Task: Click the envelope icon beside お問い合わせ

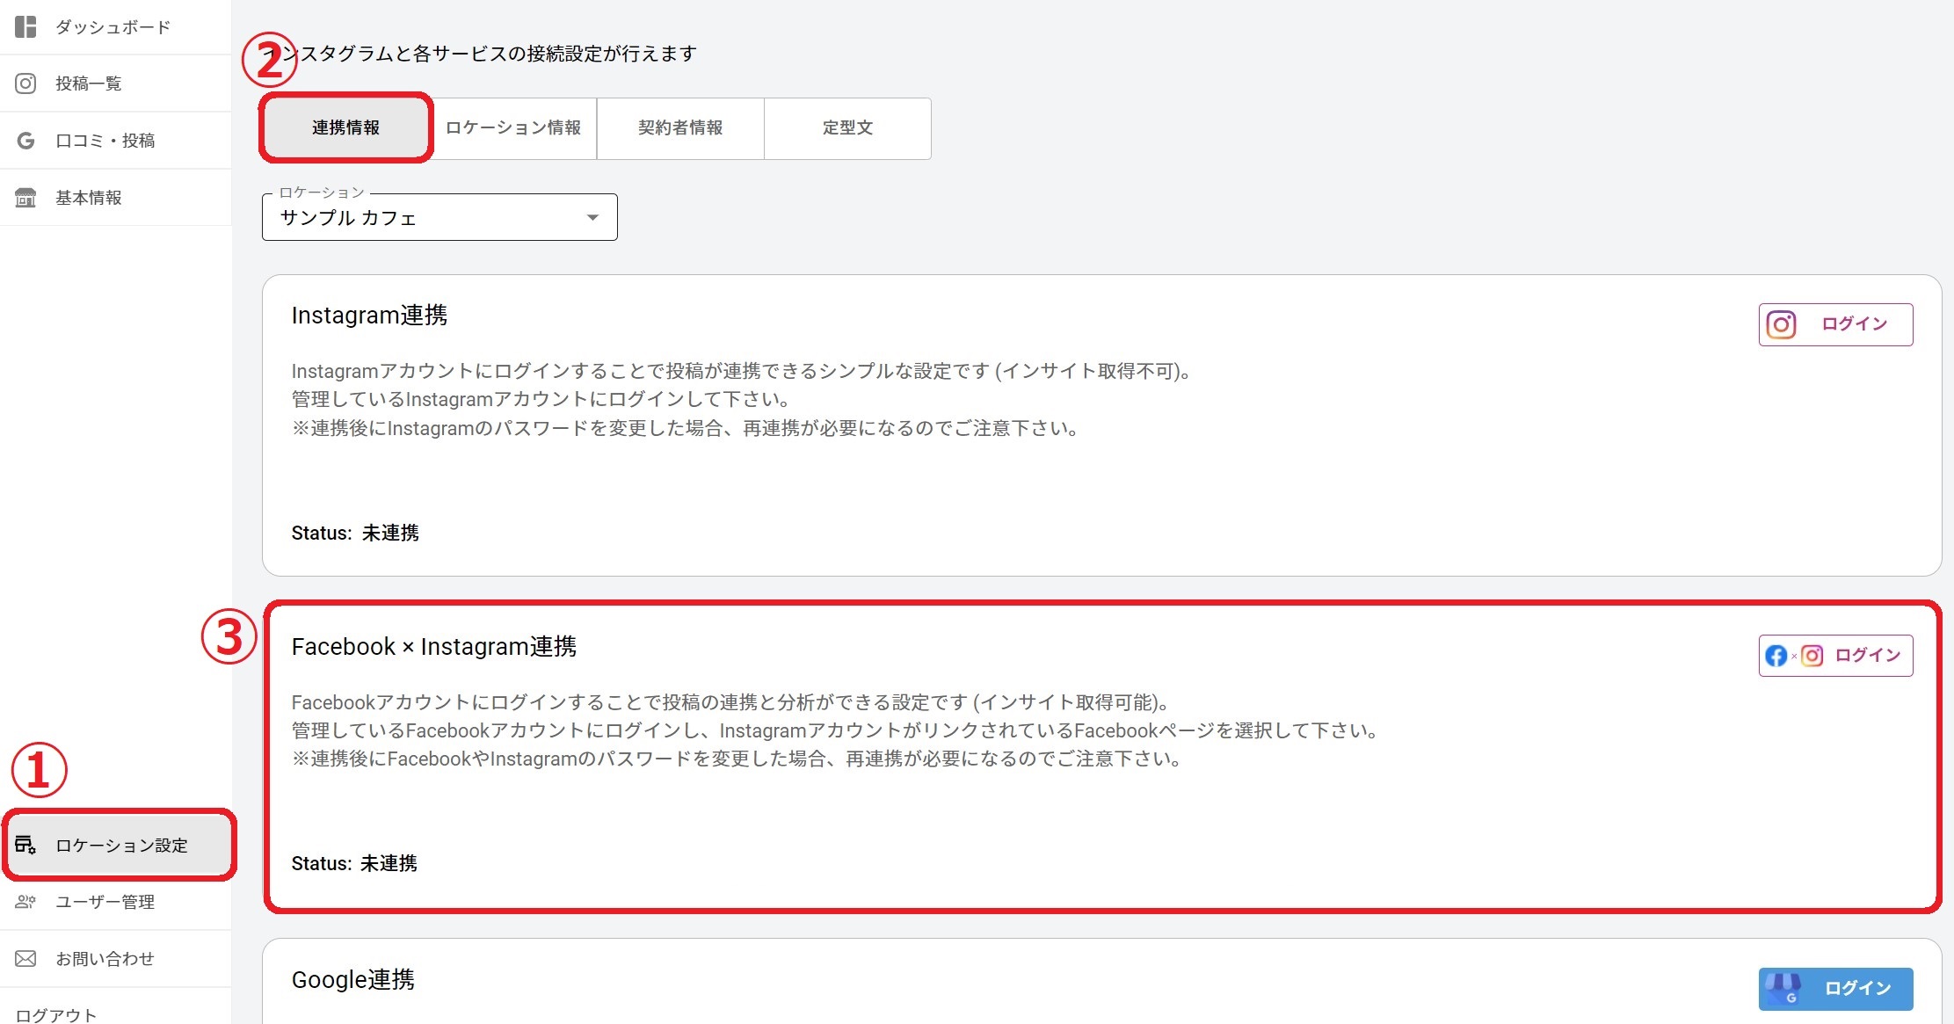Action: pos(25,959)
